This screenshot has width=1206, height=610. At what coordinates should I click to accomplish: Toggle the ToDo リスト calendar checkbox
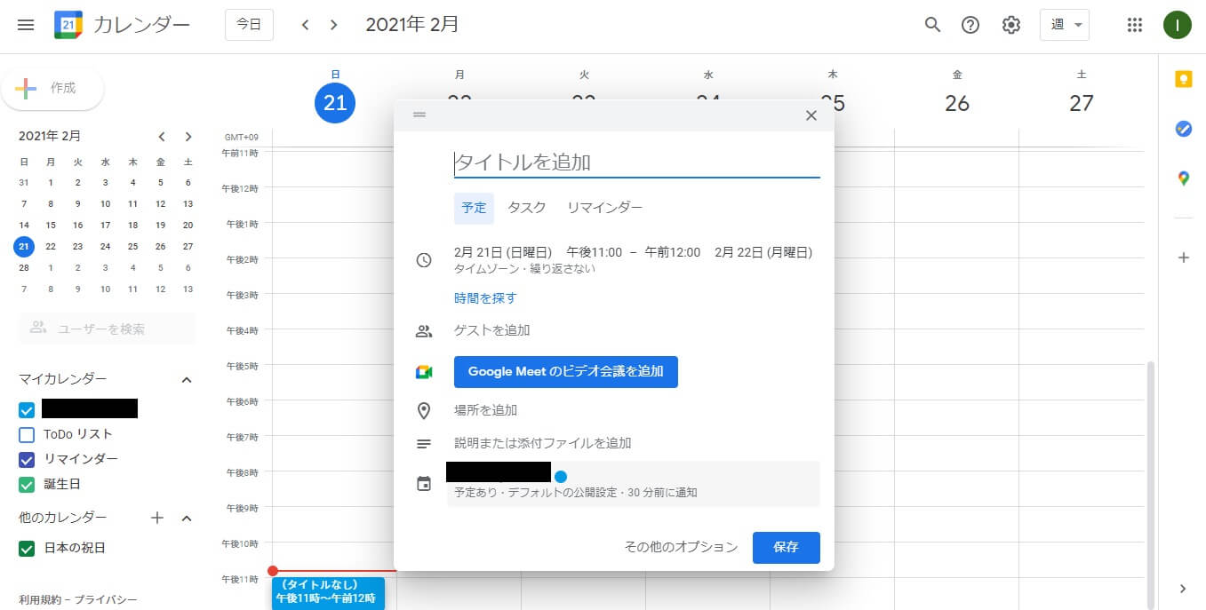(x=27, y=435)
